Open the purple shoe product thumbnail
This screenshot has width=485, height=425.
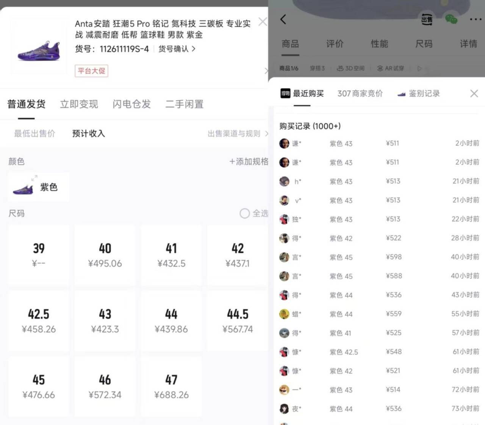[39, 46]
